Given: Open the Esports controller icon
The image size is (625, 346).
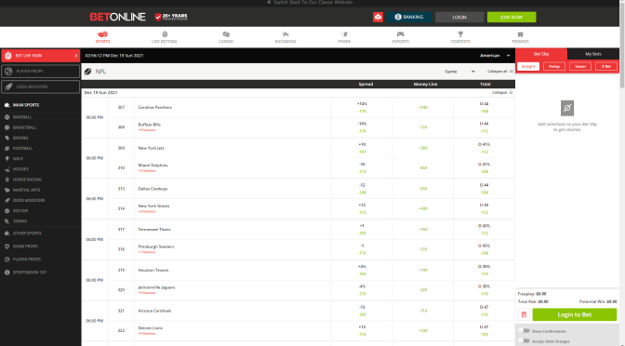Looking at the screenshot, I should (400, 34).
